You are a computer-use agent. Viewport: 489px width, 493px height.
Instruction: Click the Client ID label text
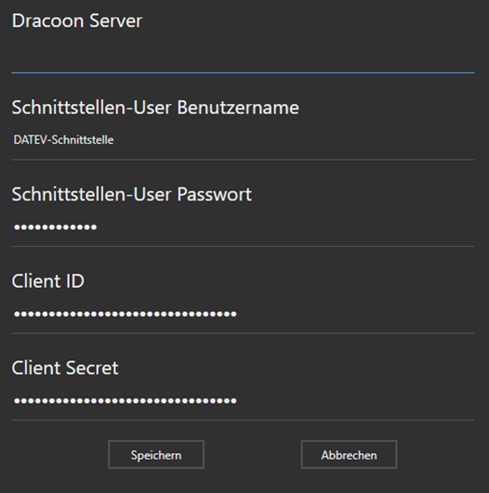(x=47, y=281)
